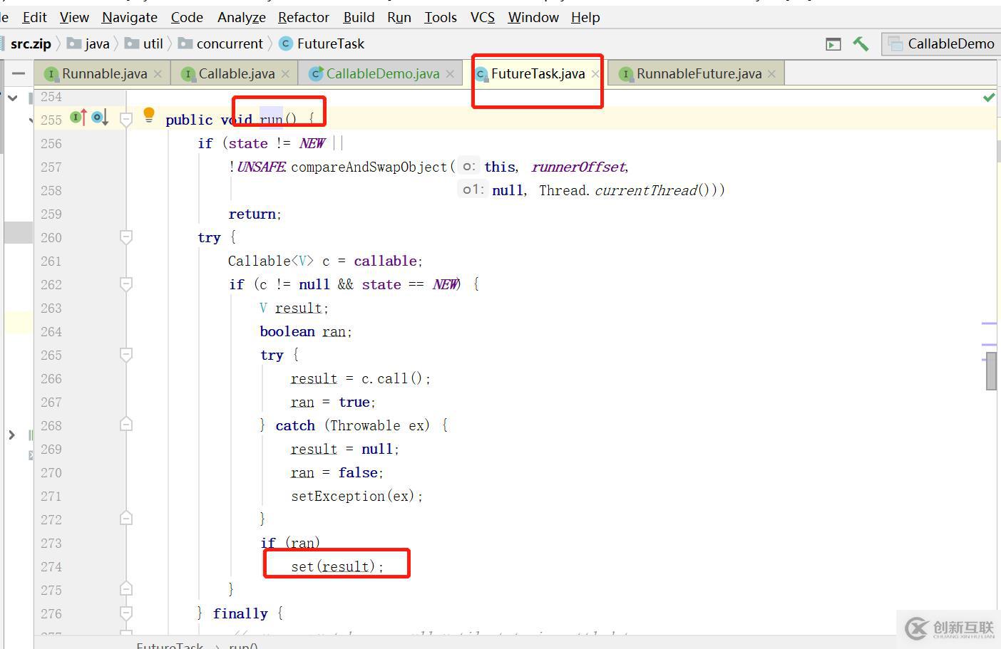The width and height of the screenshot is (1001, 649).
Task: Fold the inner try block at line 265
Action: click(x=126, y=355)
